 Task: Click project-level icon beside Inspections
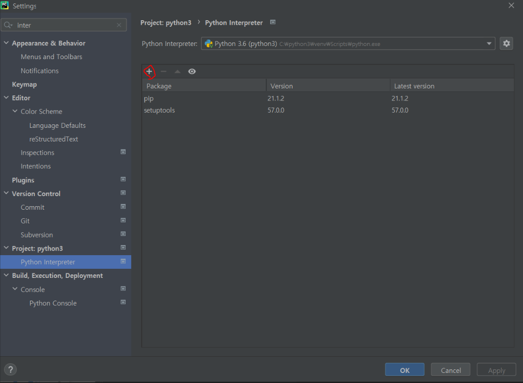click(123, 152)
